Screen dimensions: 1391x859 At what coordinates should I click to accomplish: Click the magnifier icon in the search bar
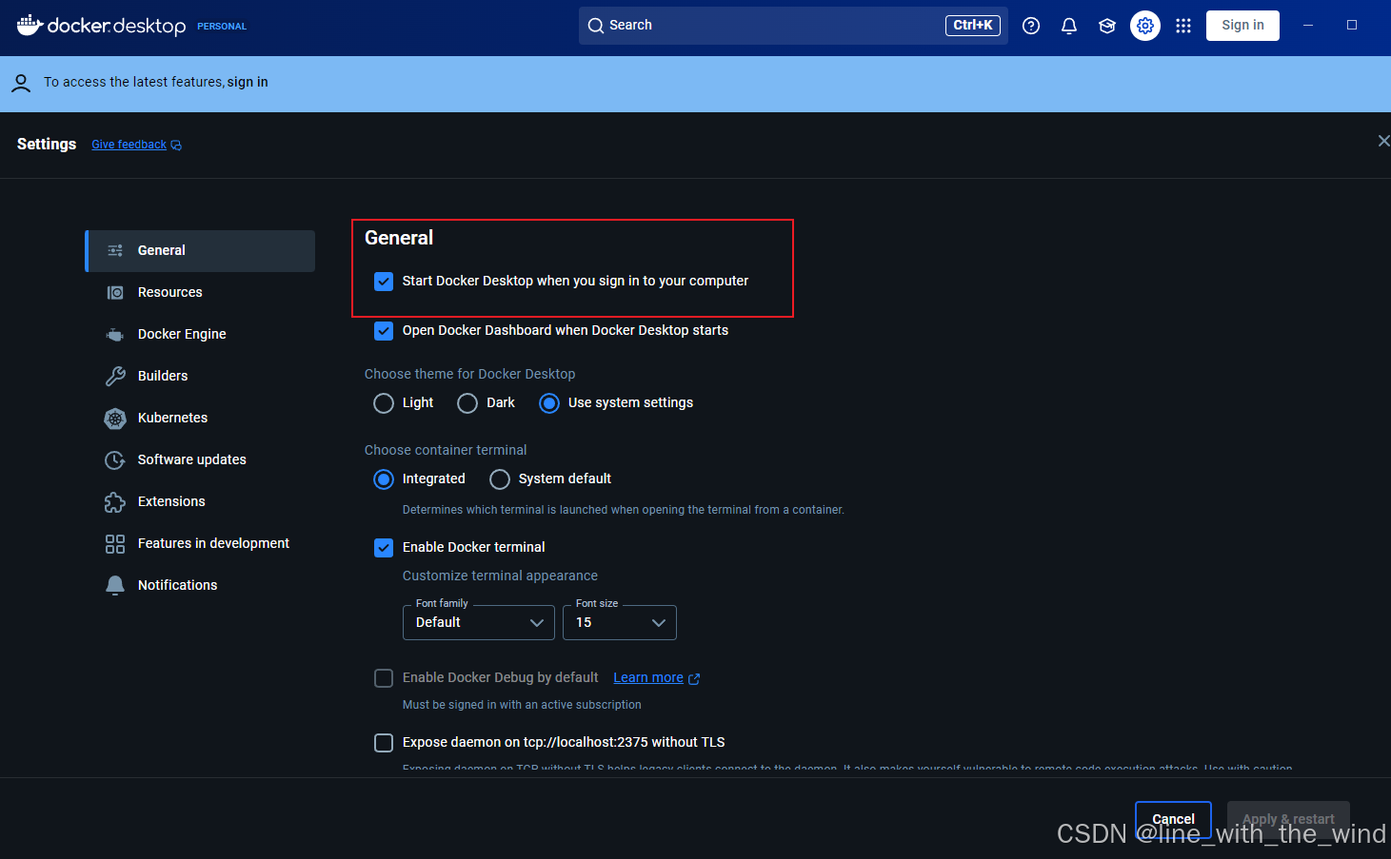596,26
